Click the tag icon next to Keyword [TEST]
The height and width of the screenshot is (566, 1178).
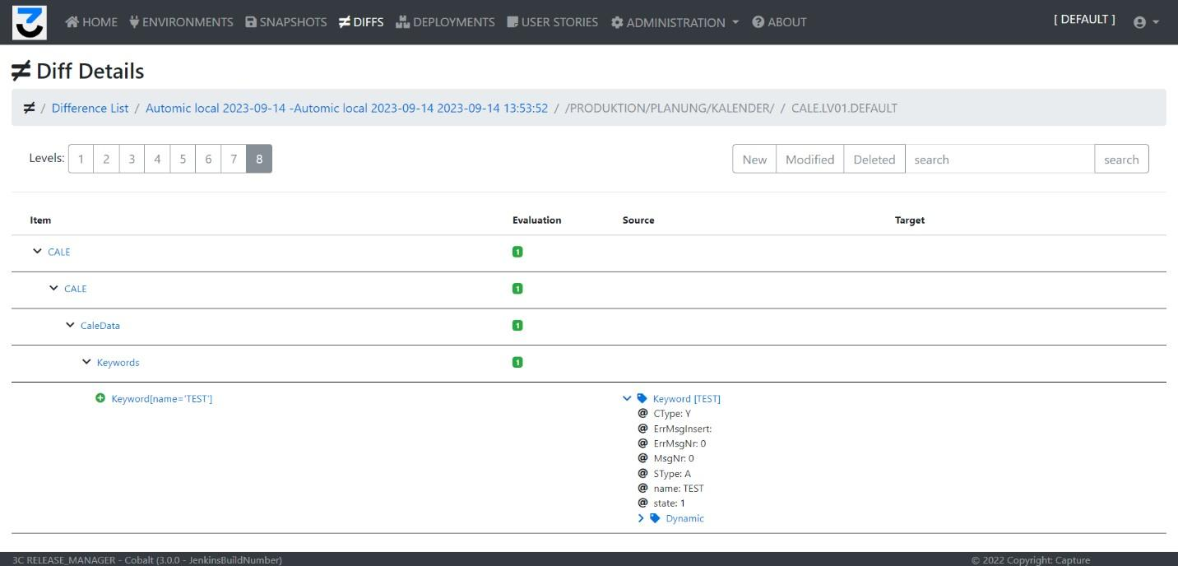point(642,398)
